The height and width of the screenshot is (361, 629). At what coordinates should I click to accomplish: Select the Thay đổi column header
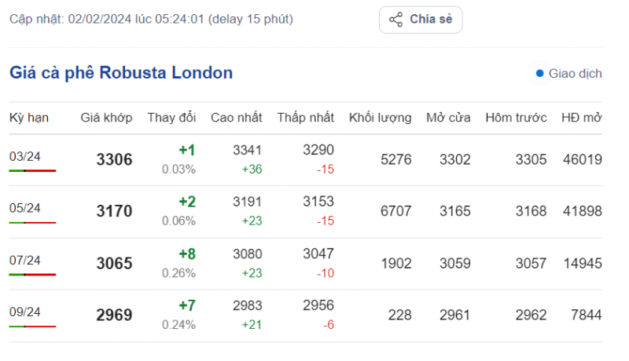(171, 118)
